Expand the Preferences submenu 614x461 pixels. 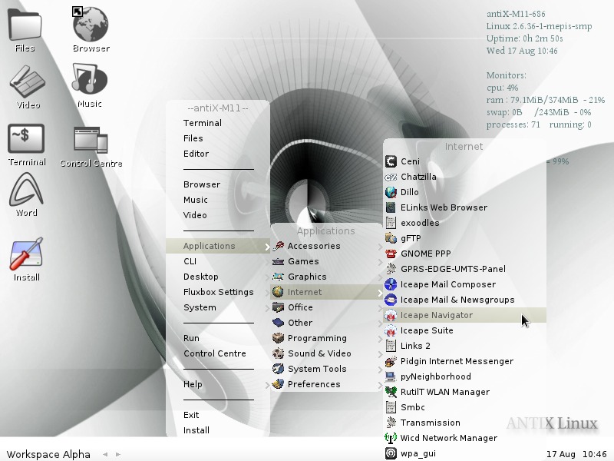tap(327, 384)
